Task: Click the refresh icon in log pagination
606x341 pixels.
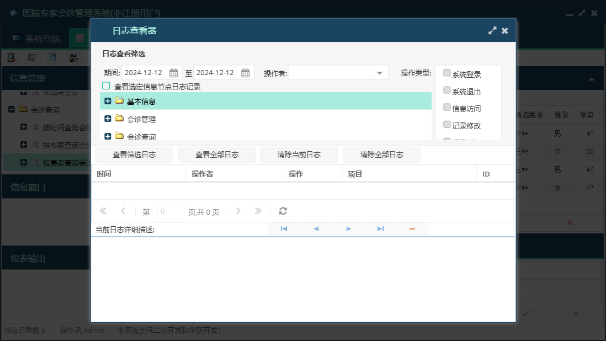Action: [283, 211]
